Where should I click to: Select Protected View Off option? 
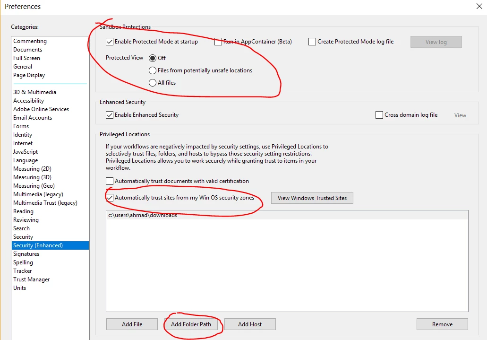click(x=153, y=58)
